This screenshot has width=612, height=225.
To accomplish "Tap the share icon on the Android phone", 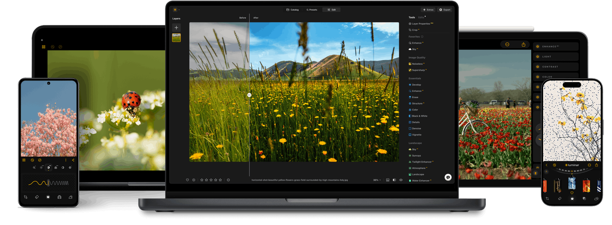I will click(x=73, y=160).
